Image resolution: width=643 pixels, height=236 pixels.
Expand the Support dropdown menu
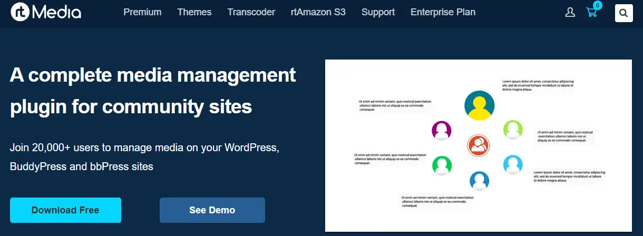coord(378,12)
